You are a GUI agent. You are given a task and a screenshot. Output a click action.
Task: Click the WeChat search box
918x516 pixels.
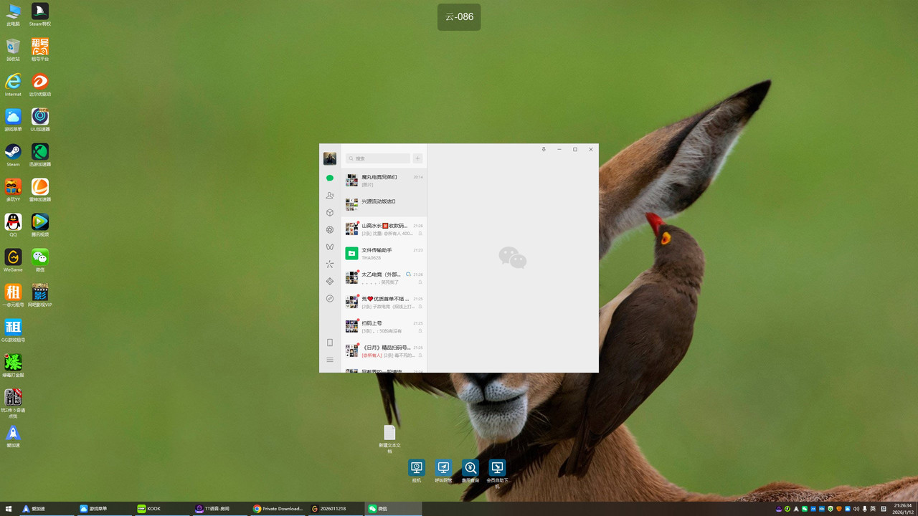tap(377, 158)
